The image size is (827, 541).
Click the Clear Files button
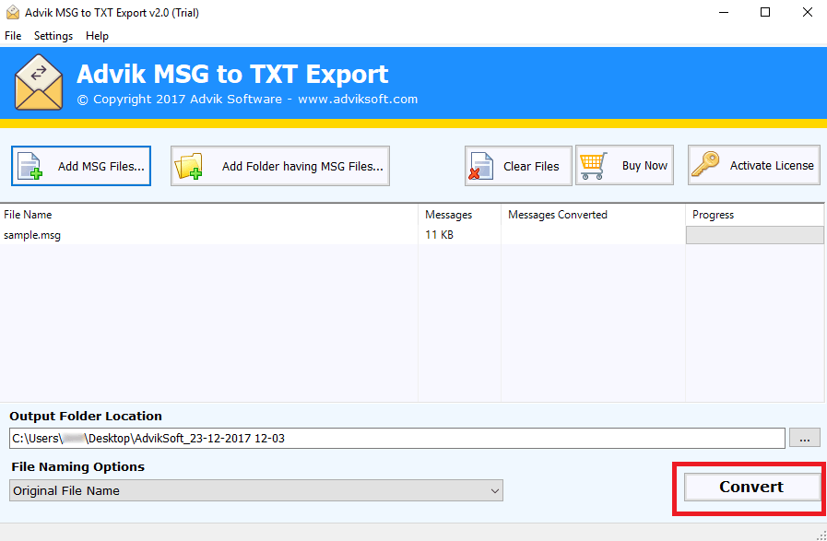coord(518,166)
